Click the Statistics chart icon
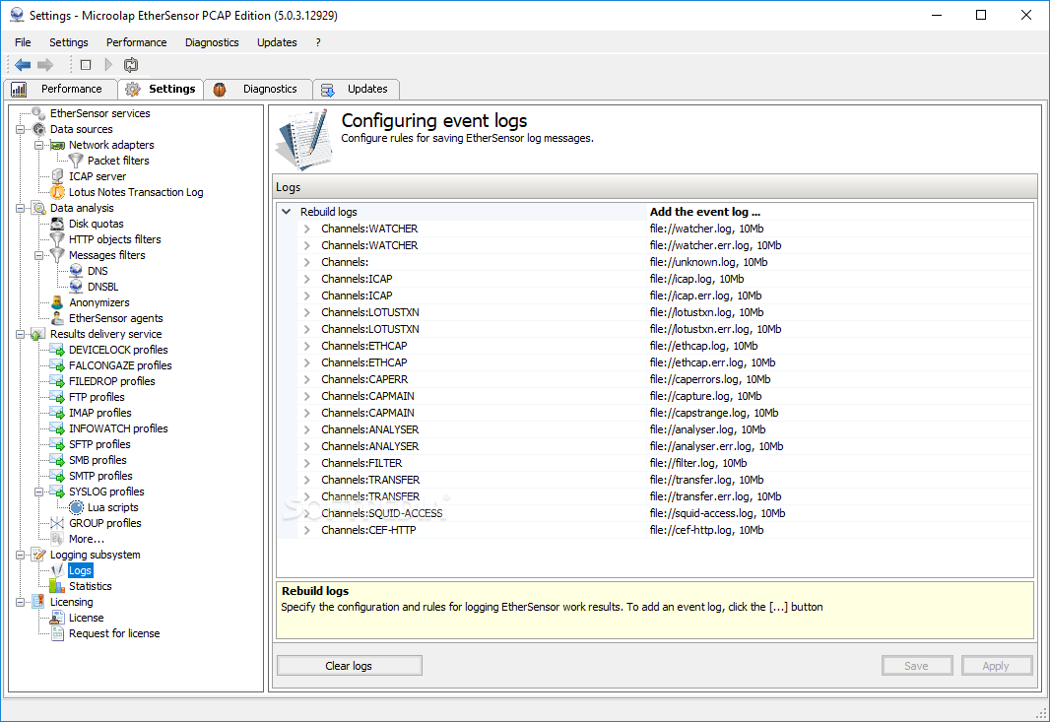The height and width of the screenshot is (722, 1050). [57, 586]
